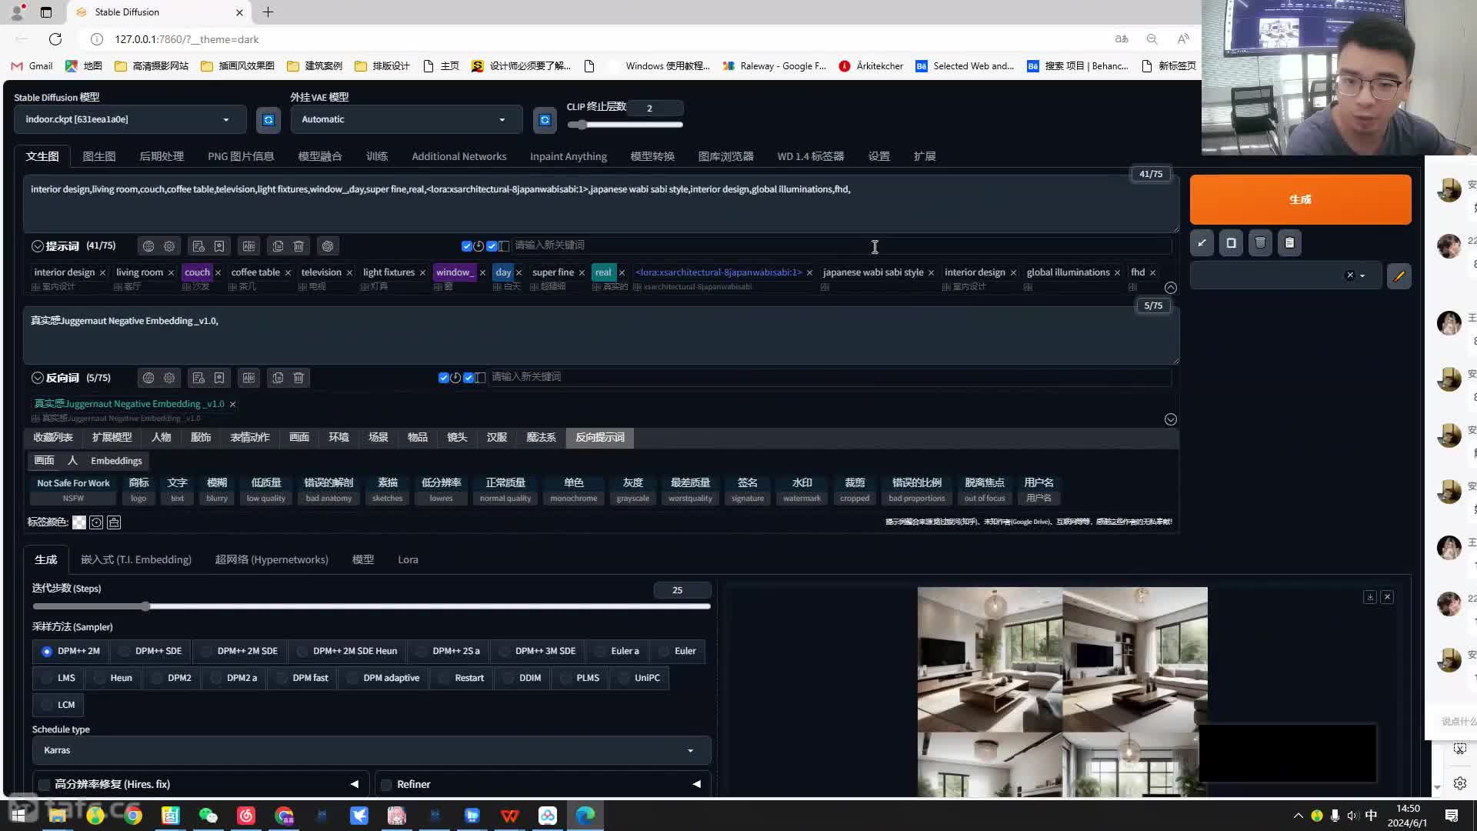Open the Gmail bookmark
This screenshot has height=831, width=1477.
[x=32, y=66]
